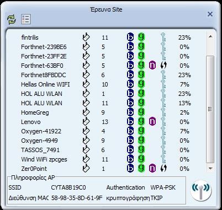Image resolution: width=222 pixels, height=210 pixels.
Task: Select the Forthnet8FBDDC network
Action: click(44, 75)
